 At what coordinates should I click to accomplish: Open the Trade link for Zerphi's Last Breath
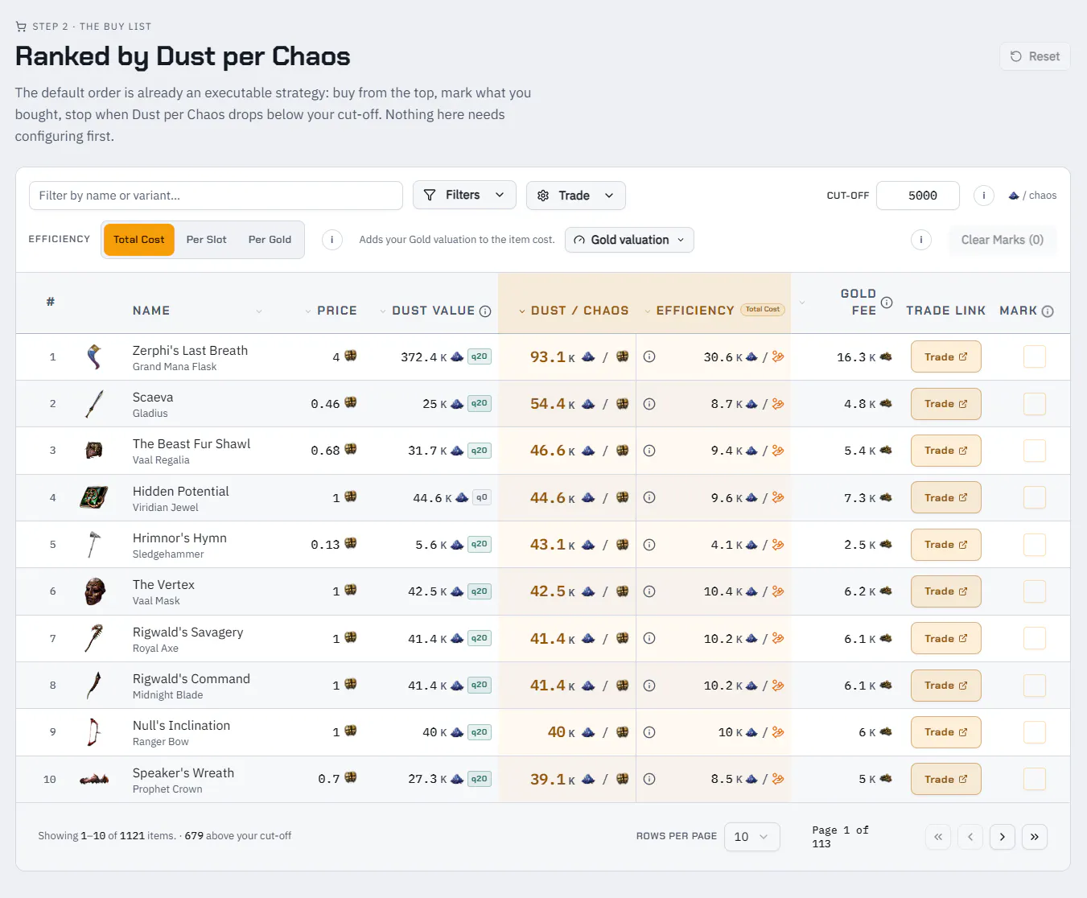(946, 356)
